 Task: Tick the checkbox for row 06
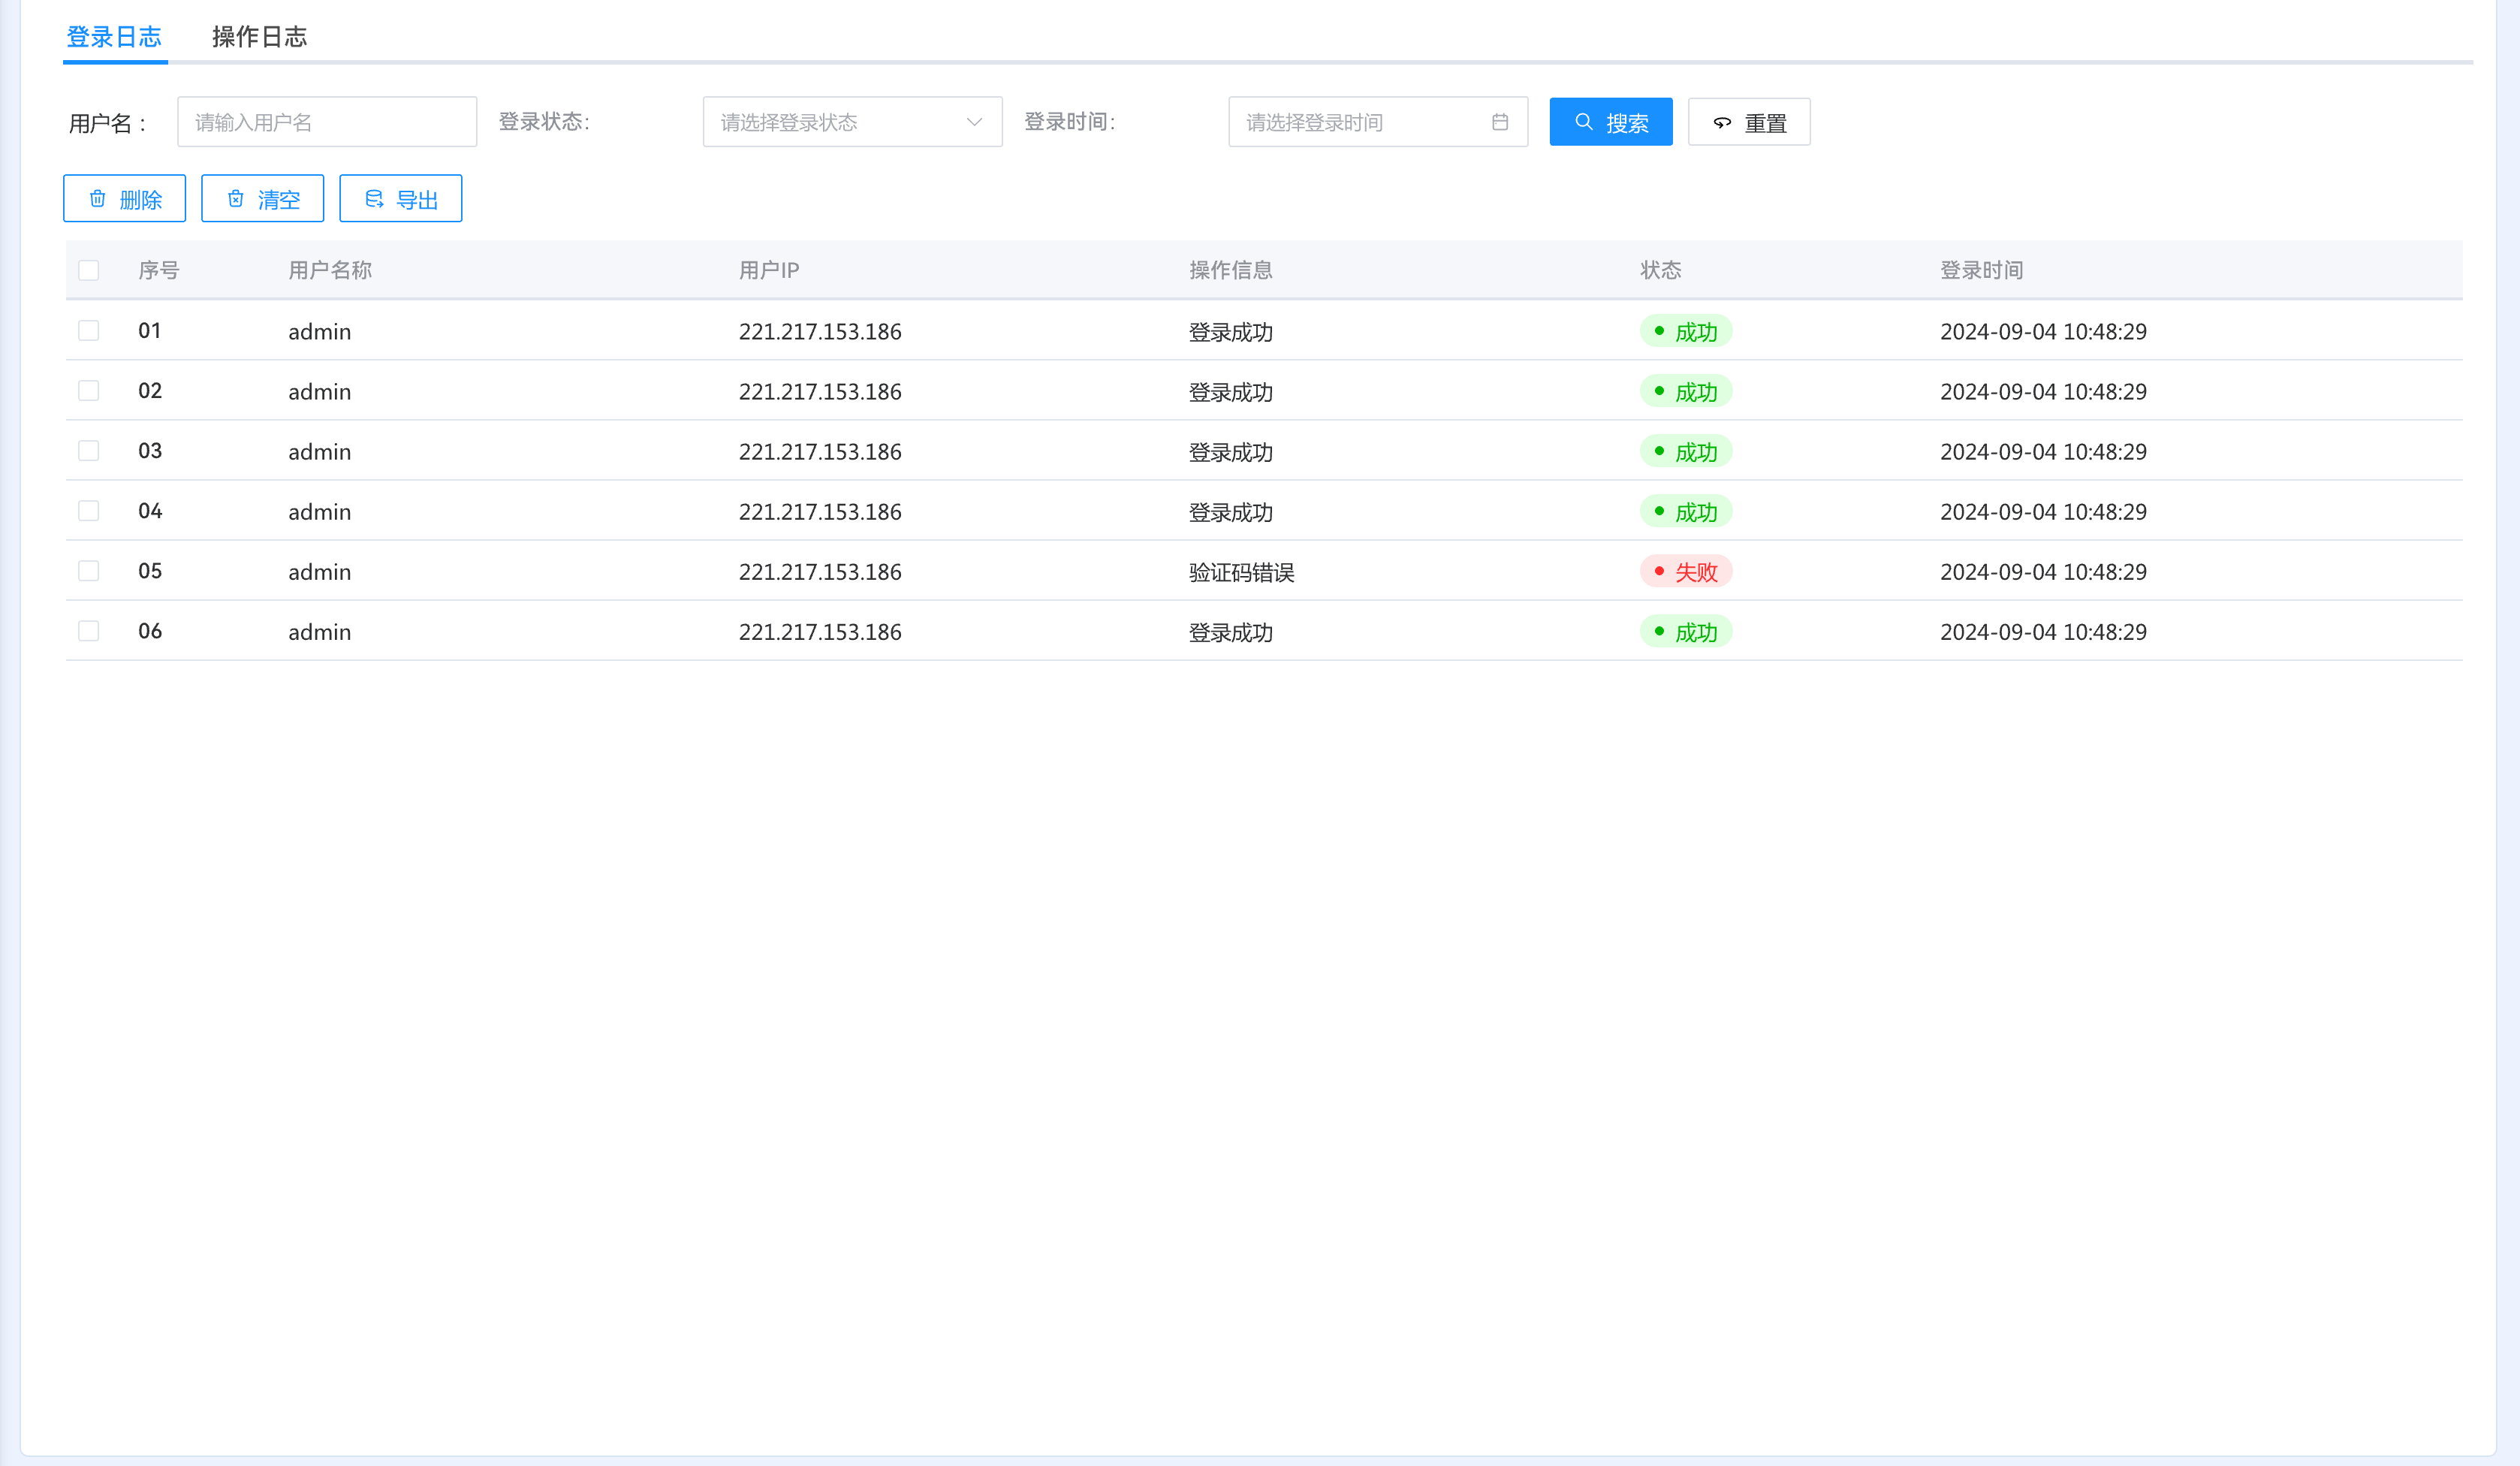point(89,631)
